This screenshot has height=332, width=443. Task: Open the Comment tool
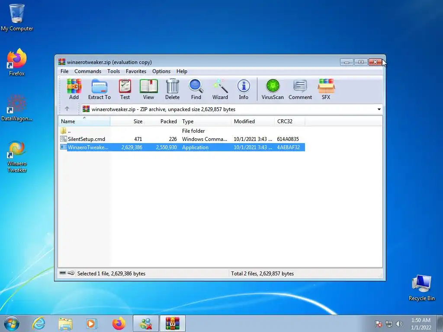(300, 89)
